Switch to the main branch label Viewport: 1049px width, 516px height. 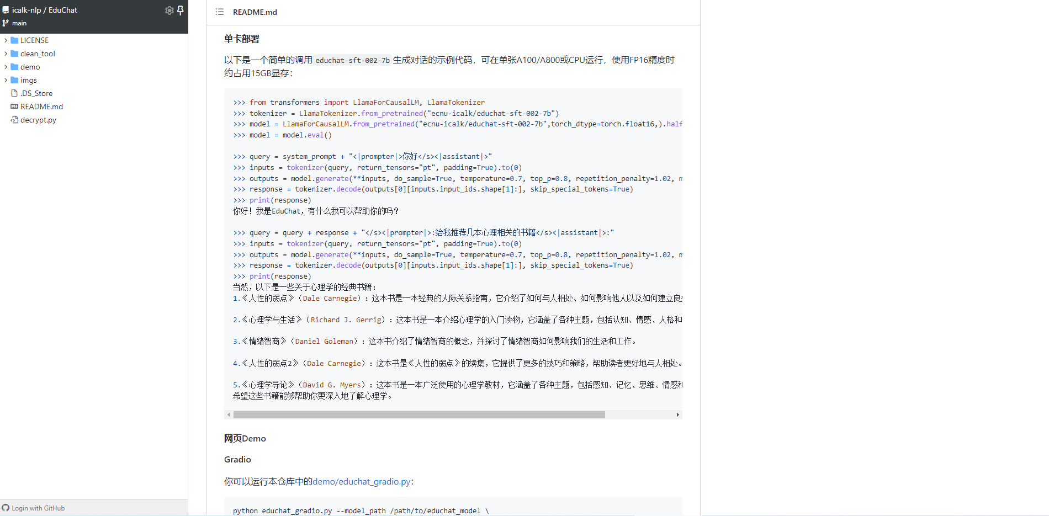[19, 23]
